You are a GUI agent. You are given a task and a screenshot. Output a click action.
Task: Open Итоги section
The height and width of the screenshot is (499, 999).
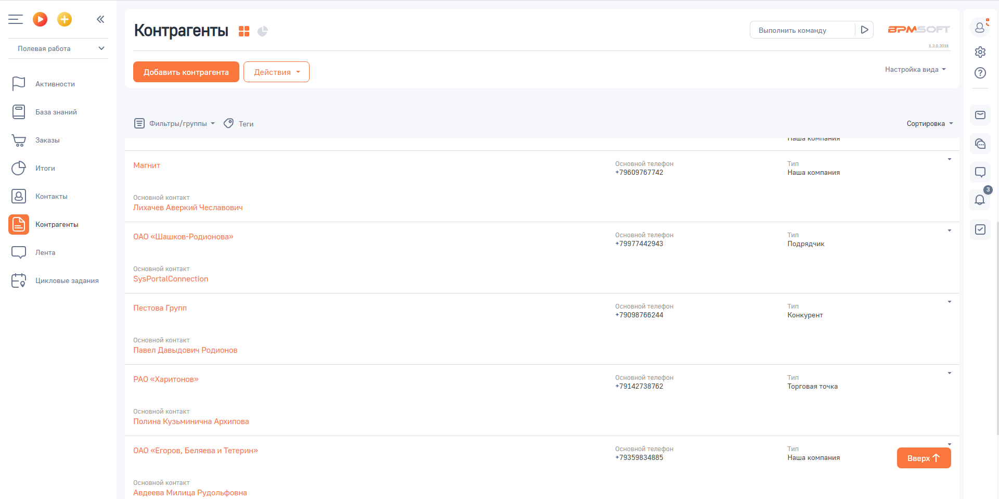45,168
